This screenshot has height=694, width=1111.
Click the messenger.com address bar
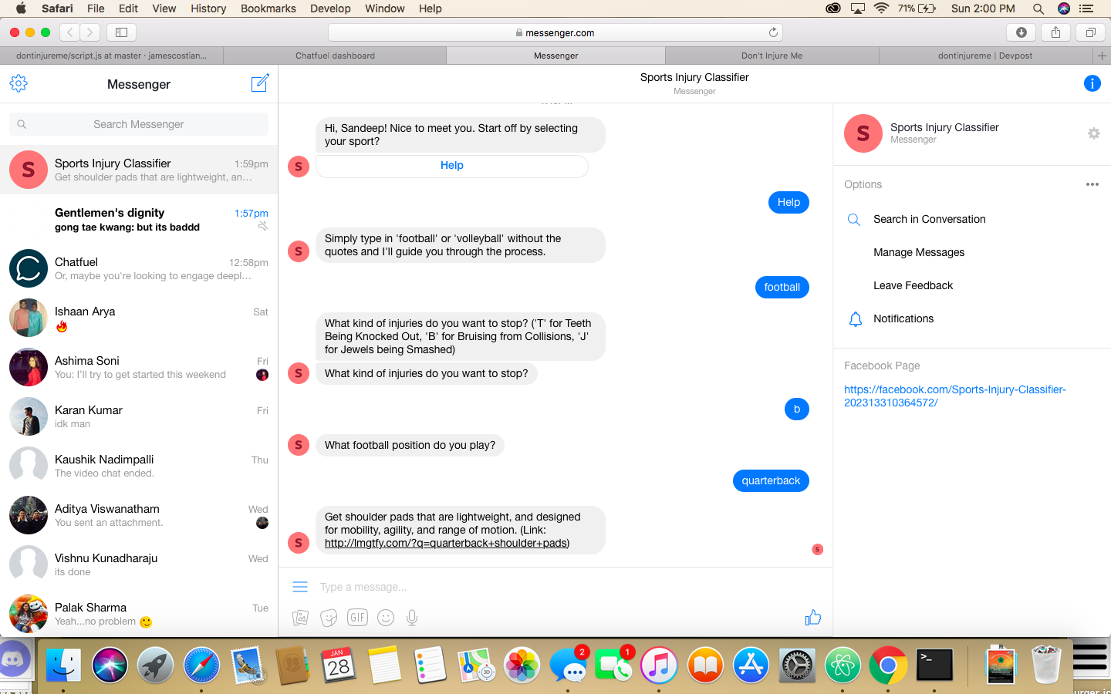click(555, 32)
